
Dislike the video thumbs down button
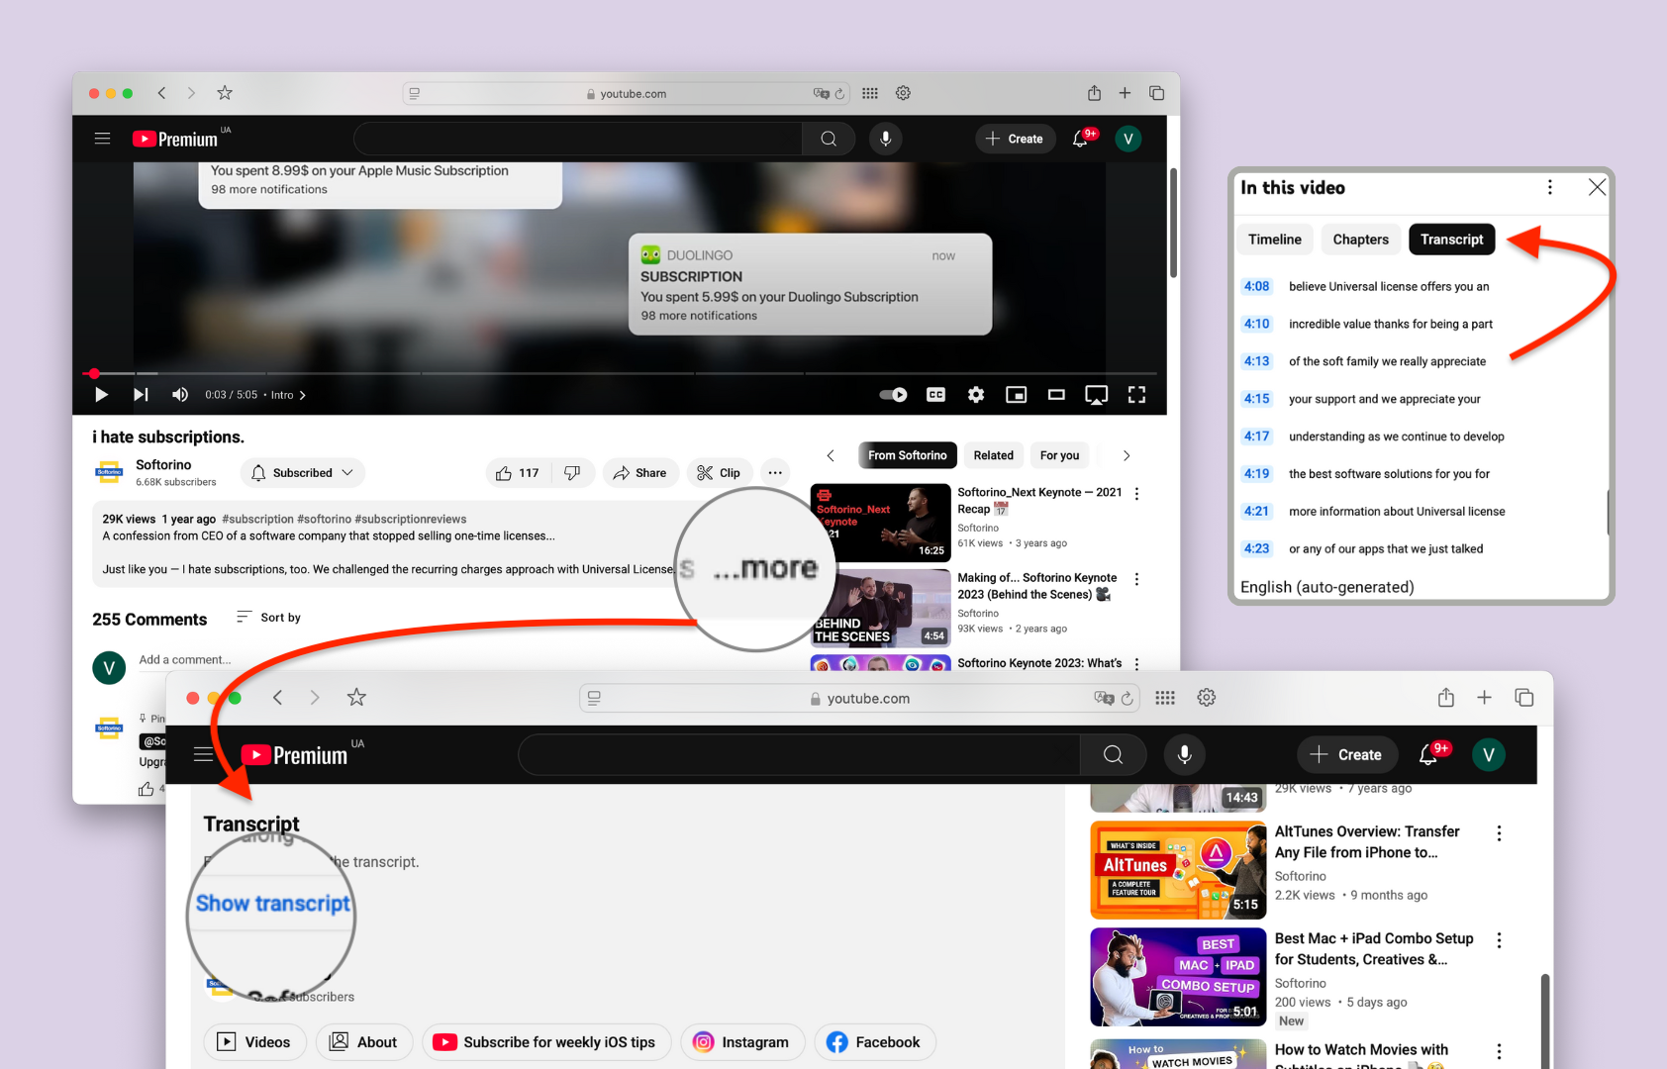point(572,473)
